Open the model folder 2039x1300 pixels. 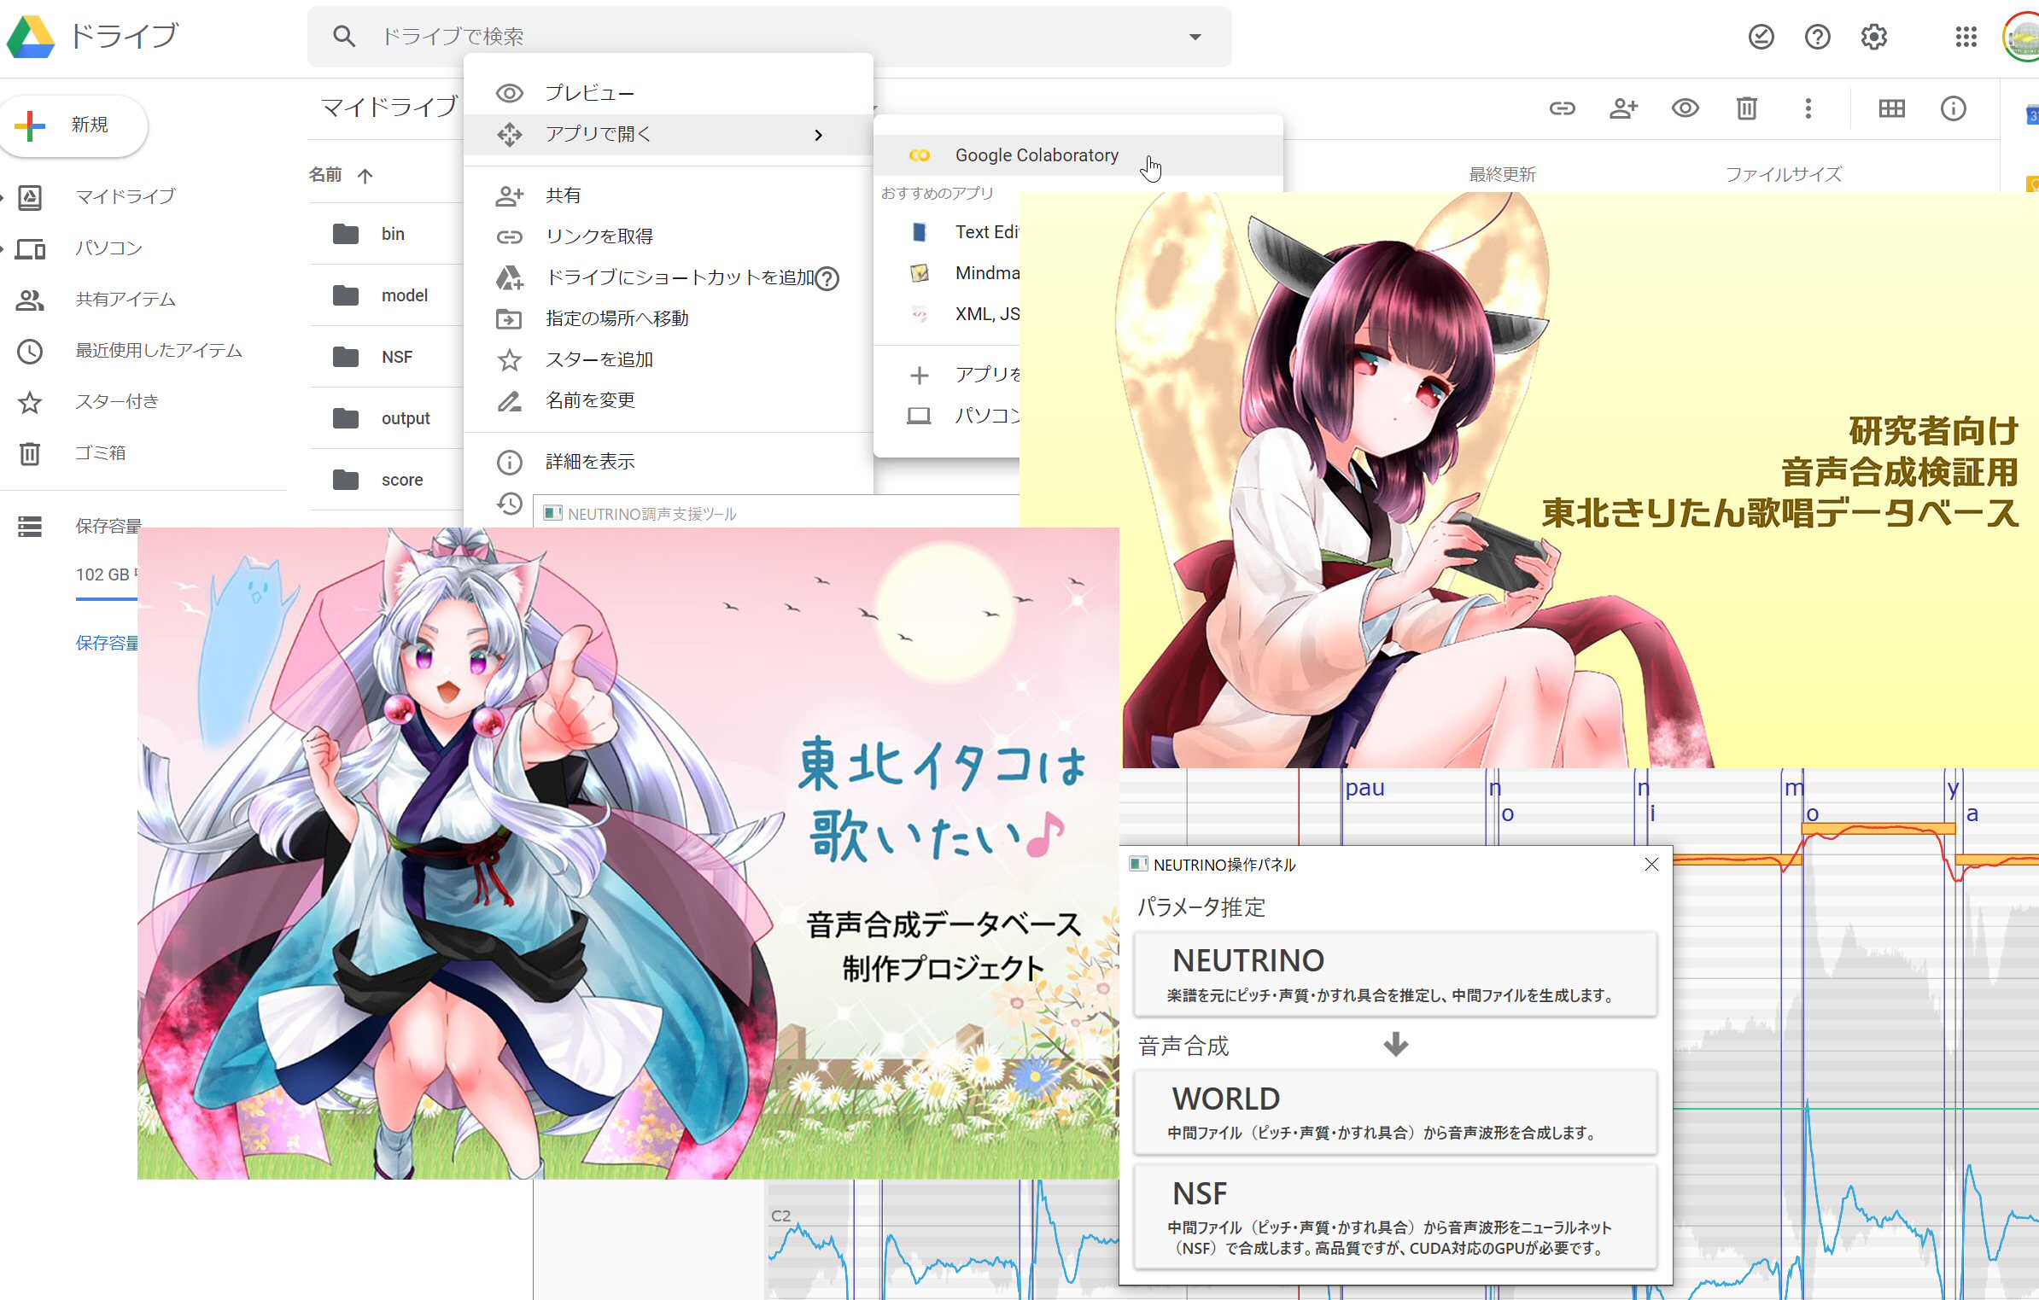[x=386, y=295]
